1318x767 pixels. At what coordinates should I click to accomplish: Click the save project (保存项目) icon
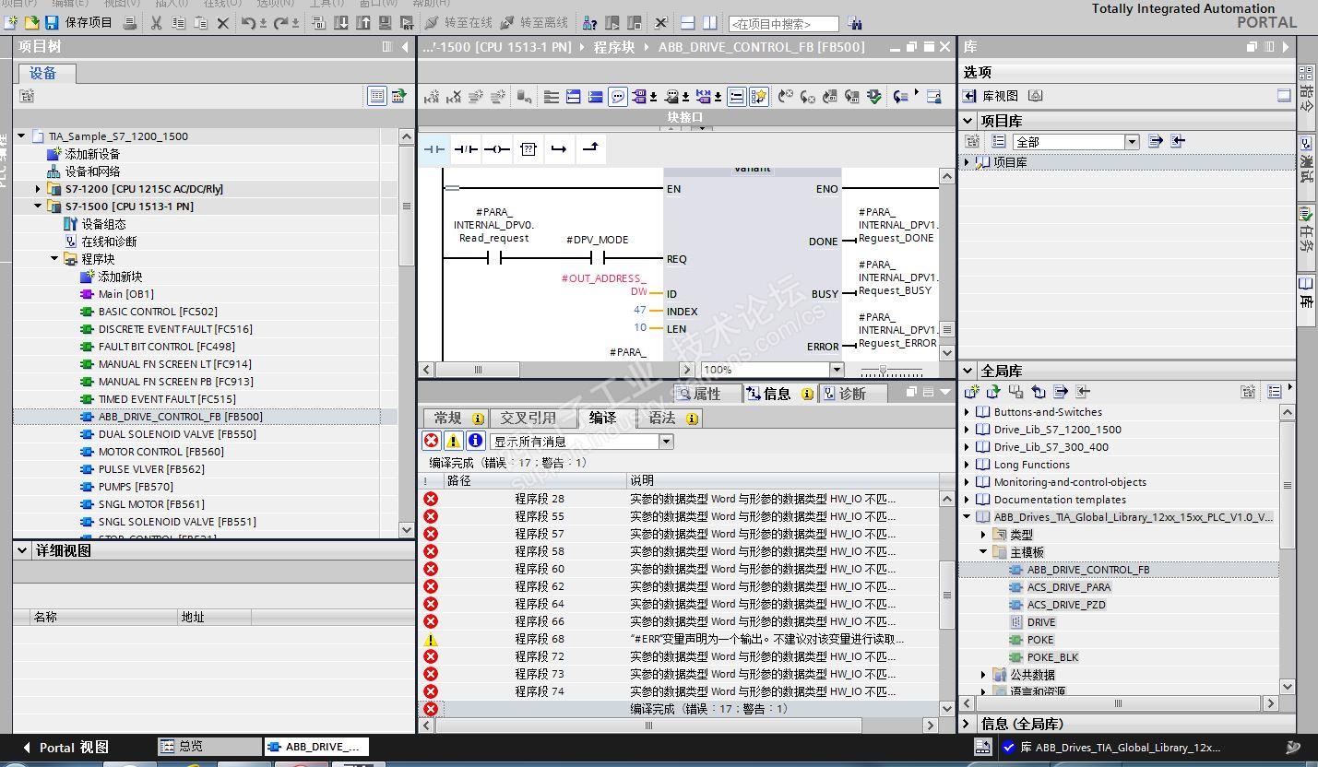coord(52,22)
